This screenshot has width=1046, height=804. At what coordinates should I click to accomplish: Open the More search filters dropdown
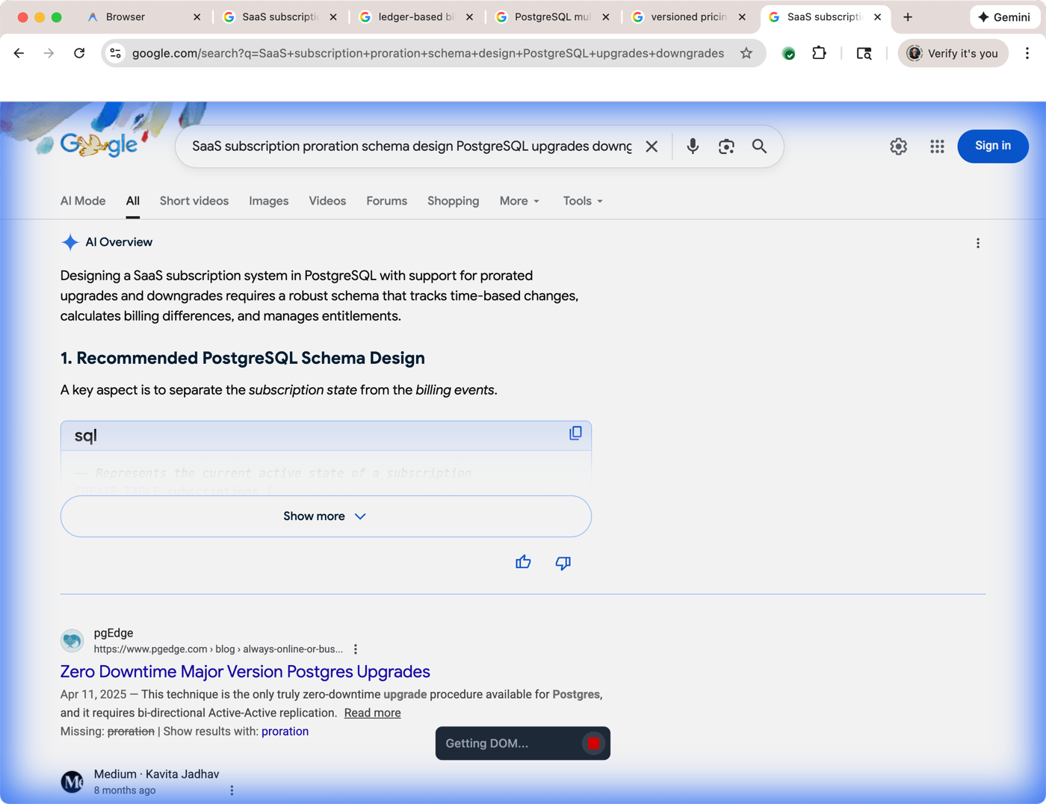tap(519, 201)
